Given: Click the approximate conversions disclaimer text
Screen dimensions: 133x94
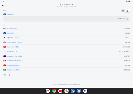Looking at the screenshot, I should 66,85.
